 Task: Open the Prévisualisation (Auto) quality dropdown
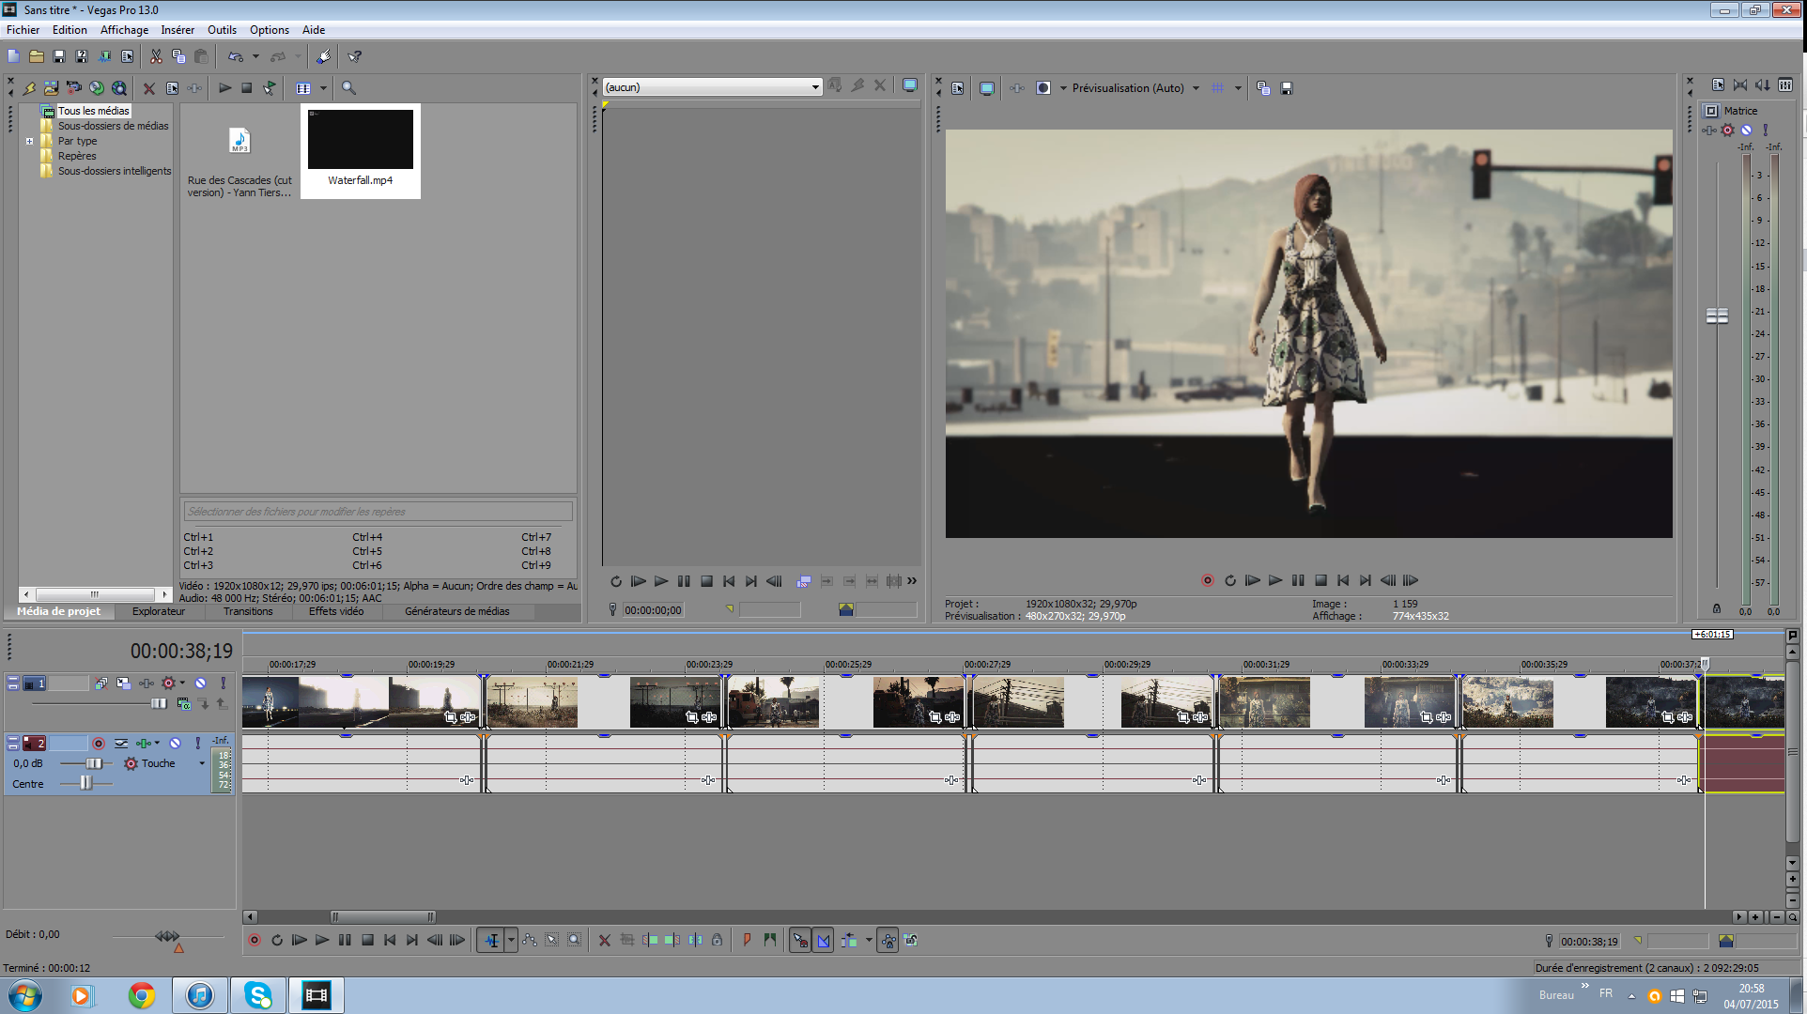click(1196, 88)
